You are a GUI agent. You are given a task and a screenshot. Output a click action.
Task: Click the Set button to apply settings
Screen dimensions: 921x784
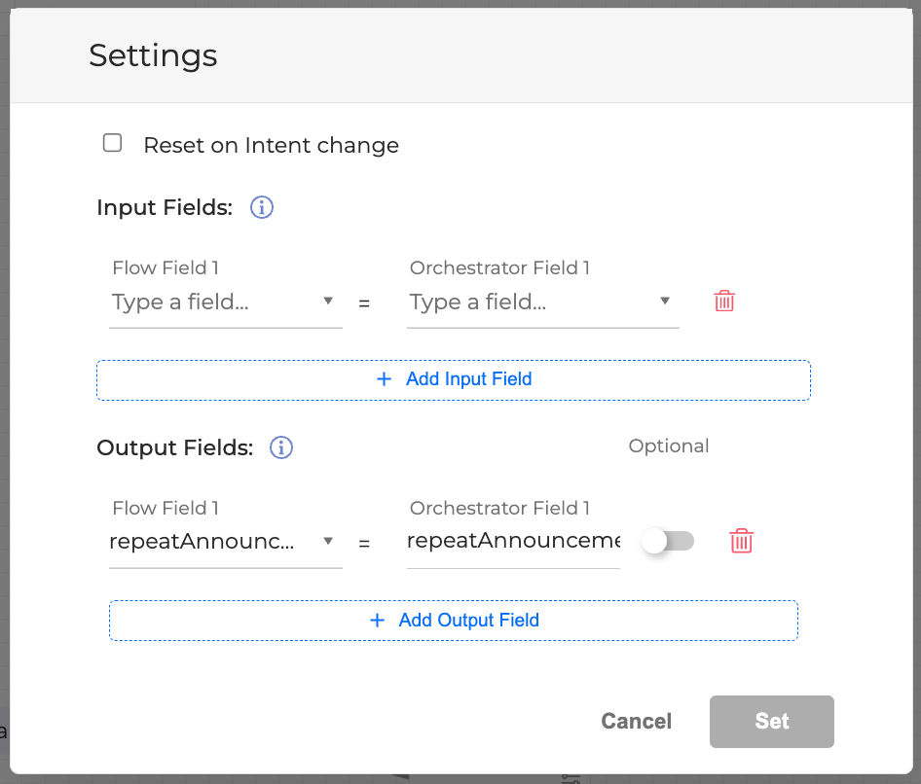click(x=771, y=721)
